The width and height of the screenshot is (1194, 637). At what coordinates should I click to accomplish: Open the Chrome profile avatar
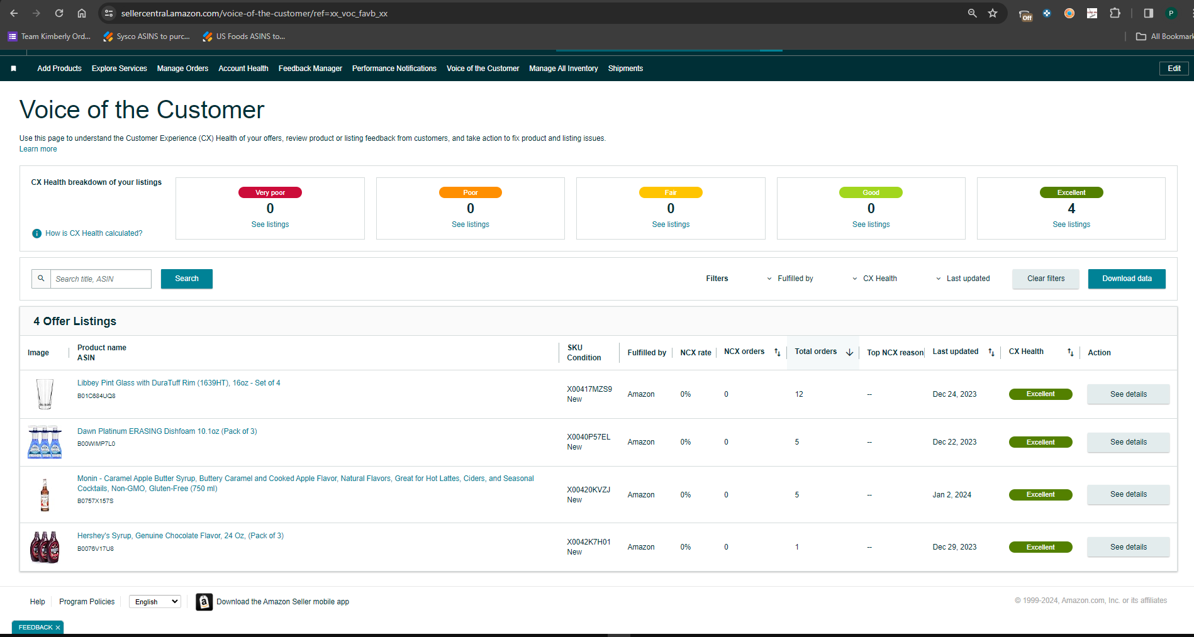click(x=1171, y=13)
